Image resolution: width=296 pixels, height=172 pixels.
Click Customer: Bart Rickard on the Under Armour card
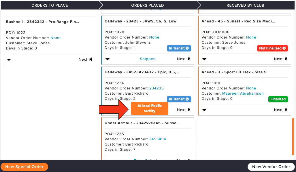pos(127,144)
